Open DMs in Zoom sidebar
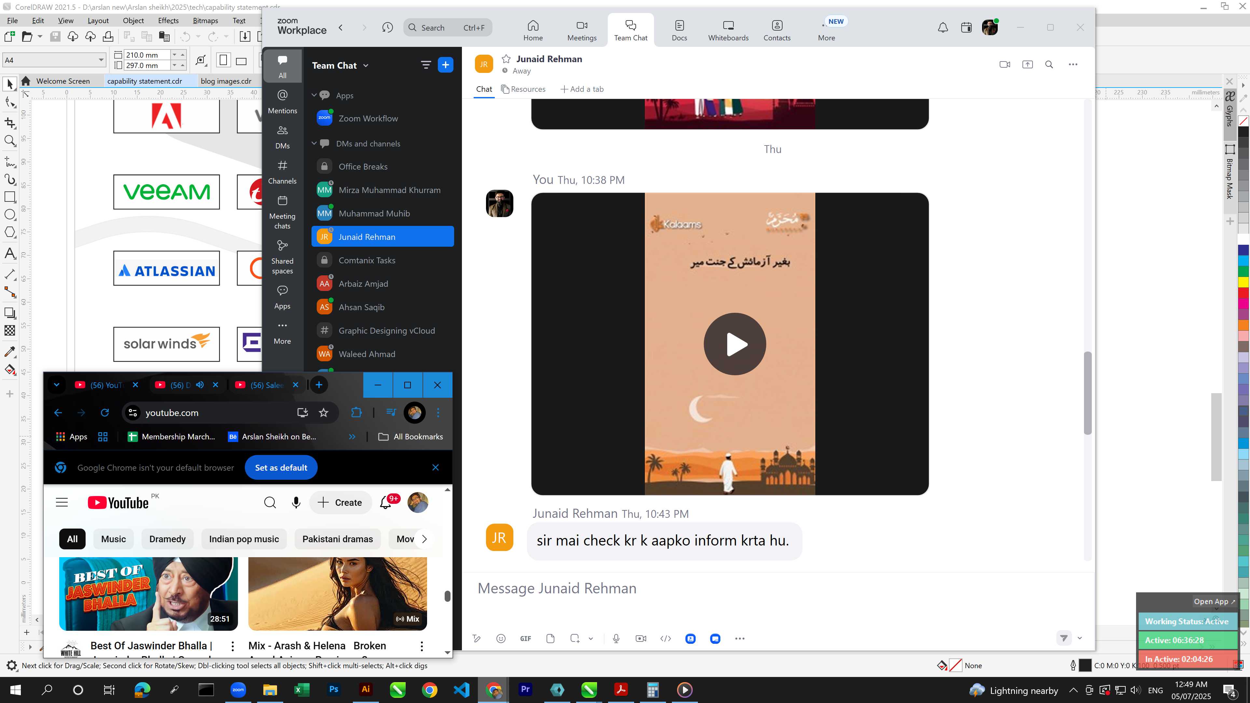 pyautogui.click(x=283, y=137)
